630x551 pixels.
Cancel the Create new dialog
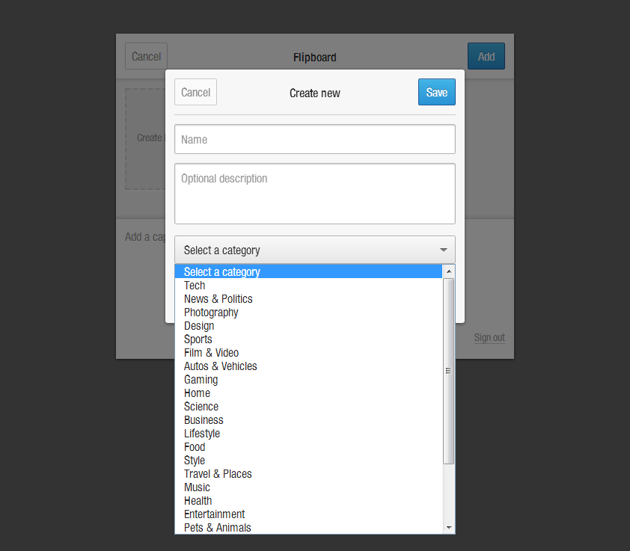tap(195, 92)
